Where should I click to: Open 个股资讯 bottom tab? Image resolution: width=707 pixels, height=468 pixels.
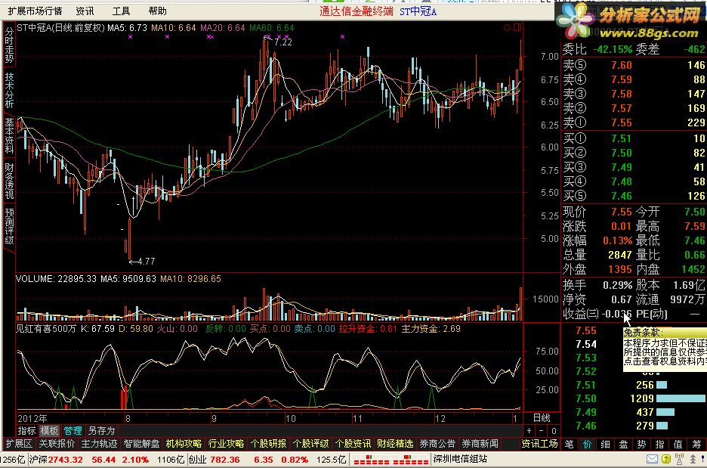click(x=353, y=444)
